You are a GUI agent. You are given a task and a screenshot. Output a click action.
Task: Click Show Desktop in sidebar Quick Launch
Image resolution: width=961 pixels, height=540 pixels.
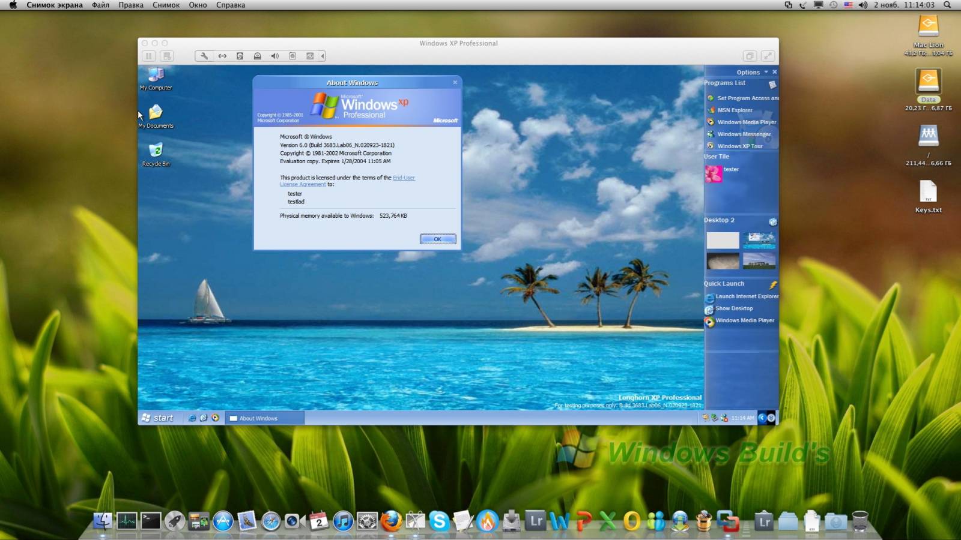click(729, 308)
